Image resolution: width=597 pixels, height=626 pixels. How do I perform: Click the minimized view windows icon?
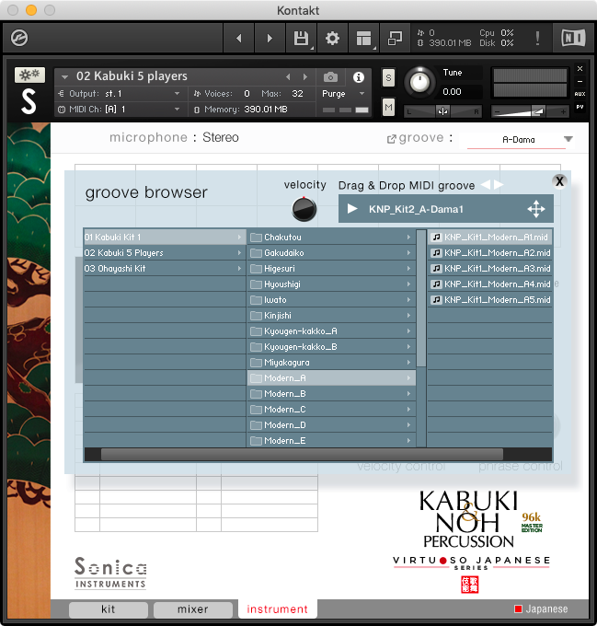(395, 39)
